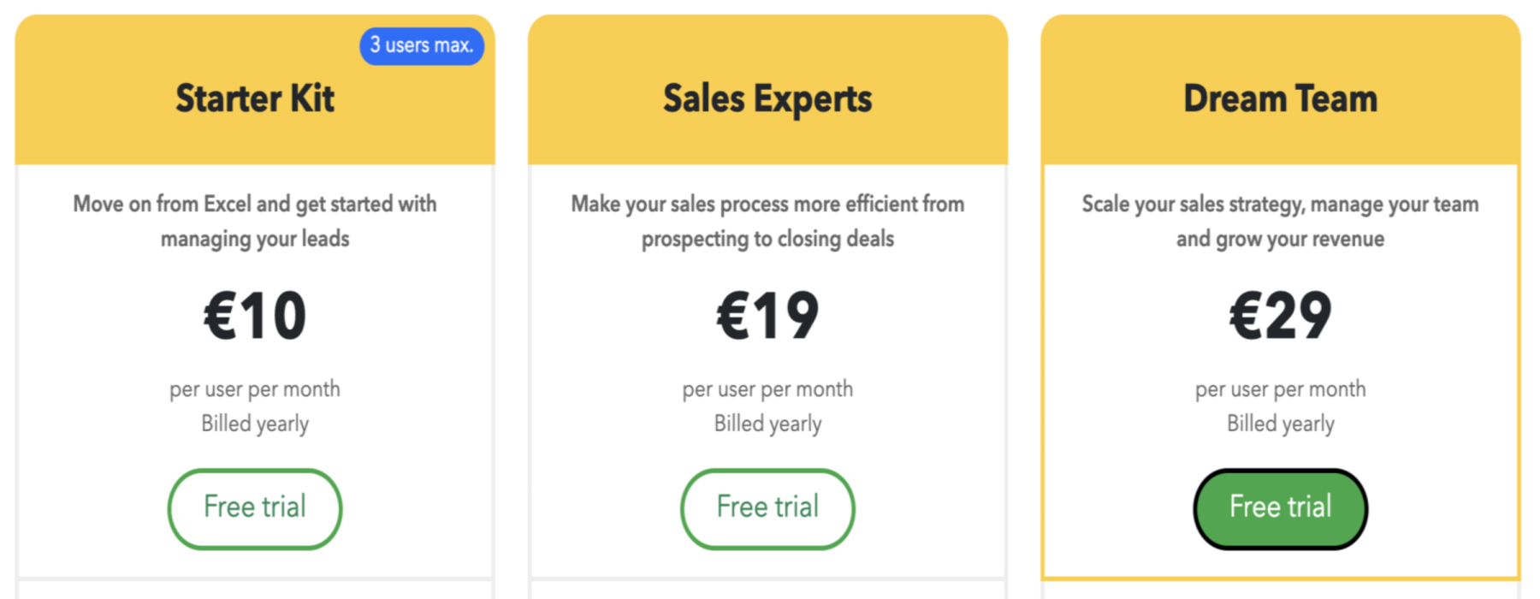Click 'Billed yearly' in the Sales Experts card
Image resolution: width=1540 pixels, height=599 pixels.
tap(767, 424)
